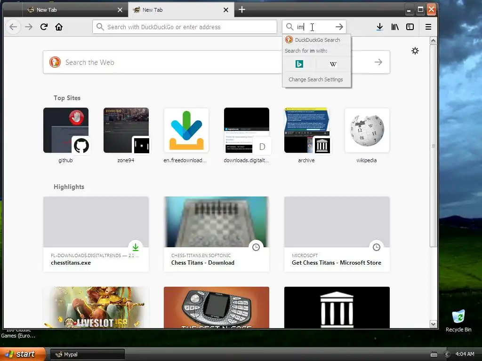482x361 pixels.
Task: Click the page scrollbar up arrow
Action: 434,40
